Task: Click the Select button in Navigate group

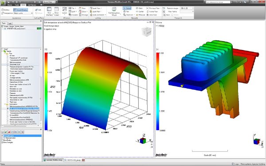Action: [127, 8]
